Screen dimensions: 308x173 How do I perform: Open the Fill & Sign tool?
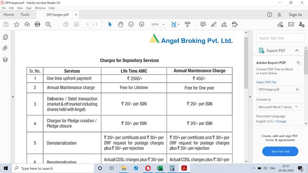tap(224, 25)
